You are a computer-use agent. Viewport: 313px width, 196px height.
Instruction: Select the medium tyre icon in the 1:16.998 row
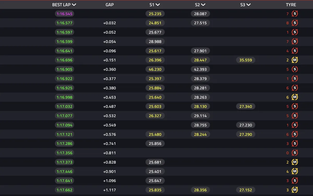(295, 97)
